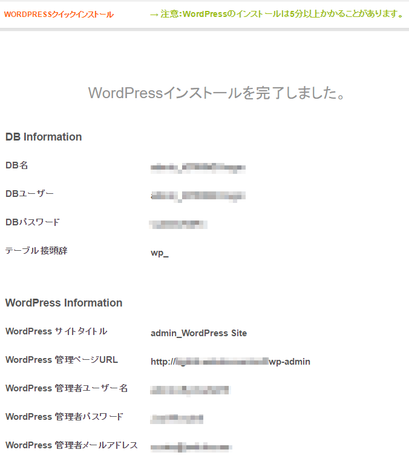Click the blurred DBパスワード value
The image size is (409, 461).
click(x=178, y=225)
